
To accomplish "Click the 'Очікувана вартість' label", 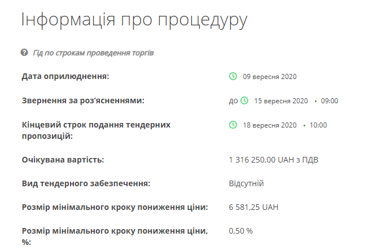I will pyautogui.click(x=63, y=160).
